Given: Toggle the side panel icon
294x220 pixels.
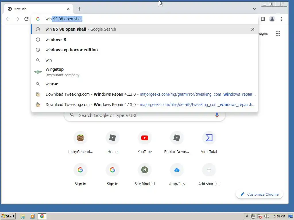Looking at the screenshot, I should click(x=263, y=19).
